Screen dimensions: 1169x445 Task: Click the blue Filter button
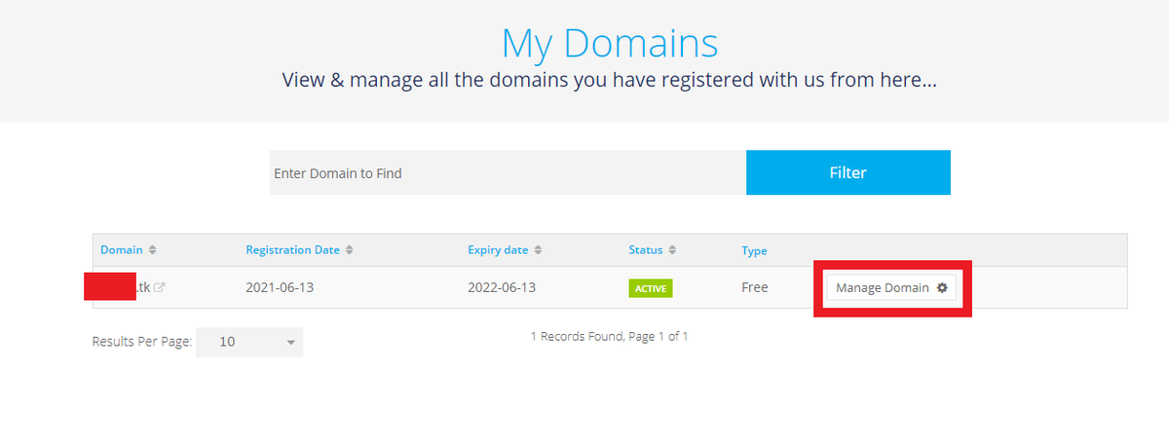coord(848,172)
